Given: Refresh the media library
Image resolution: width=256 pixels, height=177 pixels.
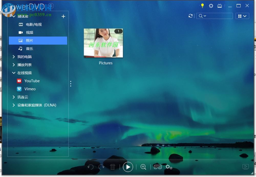Looking at the screenshot, I should point(190,16).
